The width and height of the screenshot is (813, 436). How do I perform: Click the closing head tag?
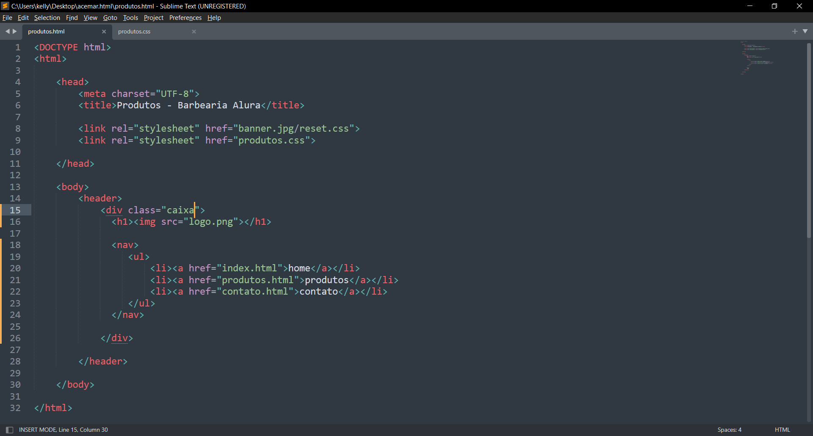pos(75,163)
